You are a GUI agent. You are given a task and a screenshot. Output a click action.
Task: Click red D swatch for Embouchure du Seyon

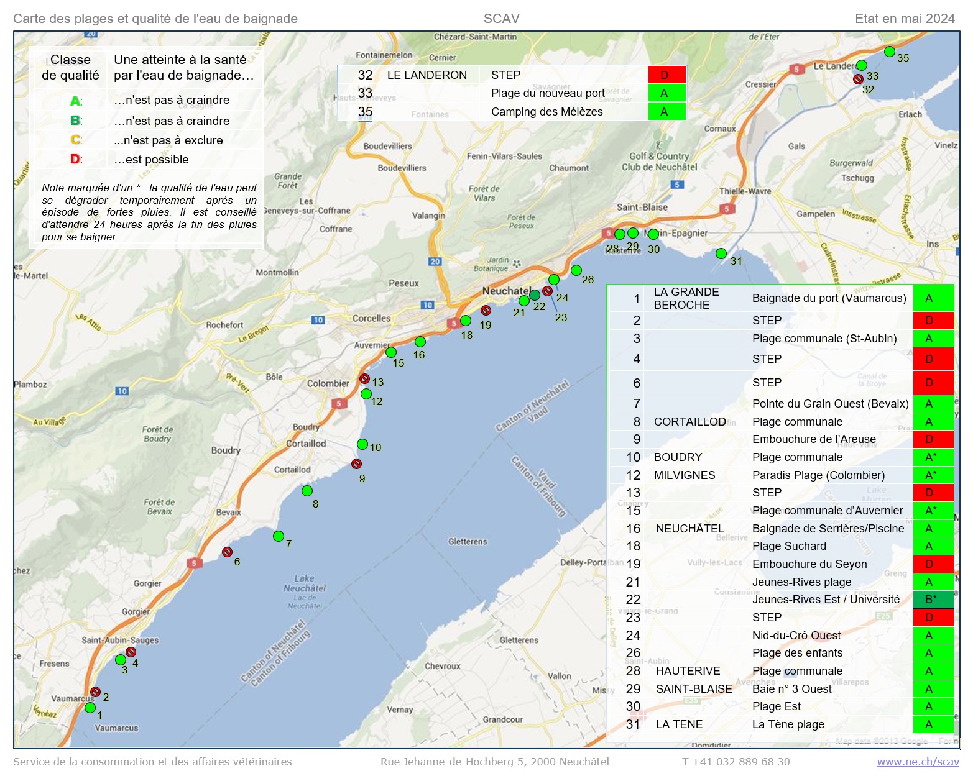933,564
